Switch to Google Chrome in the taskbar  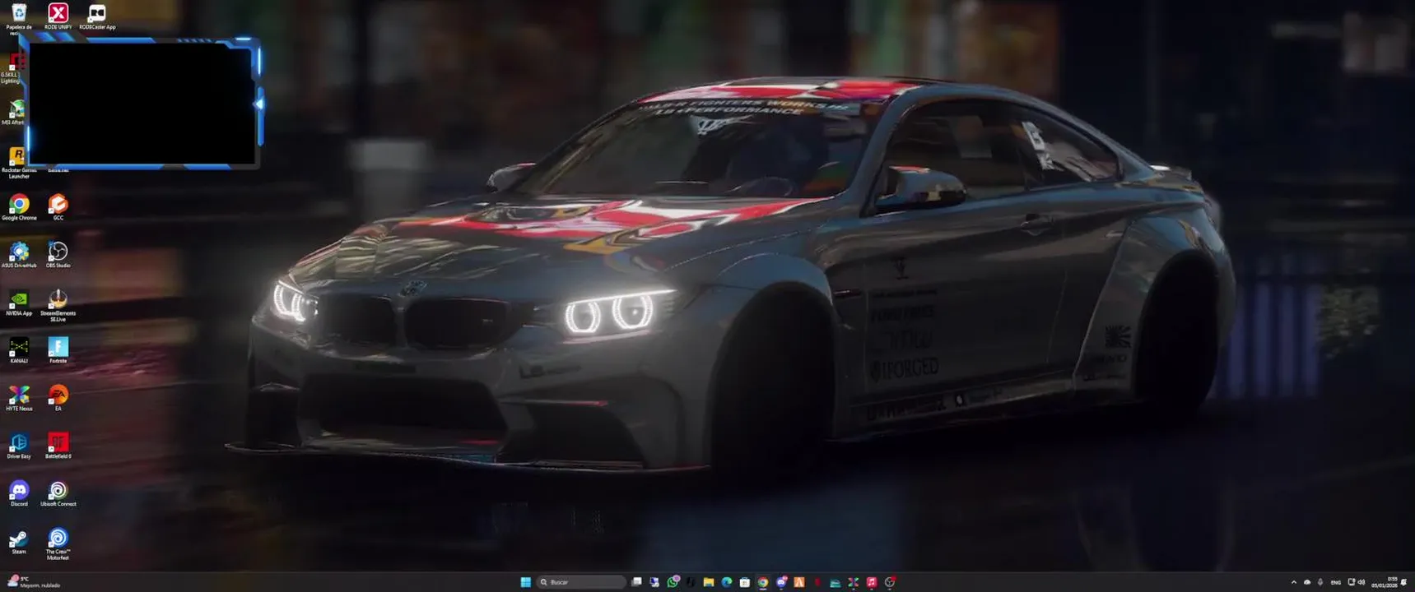763,582
